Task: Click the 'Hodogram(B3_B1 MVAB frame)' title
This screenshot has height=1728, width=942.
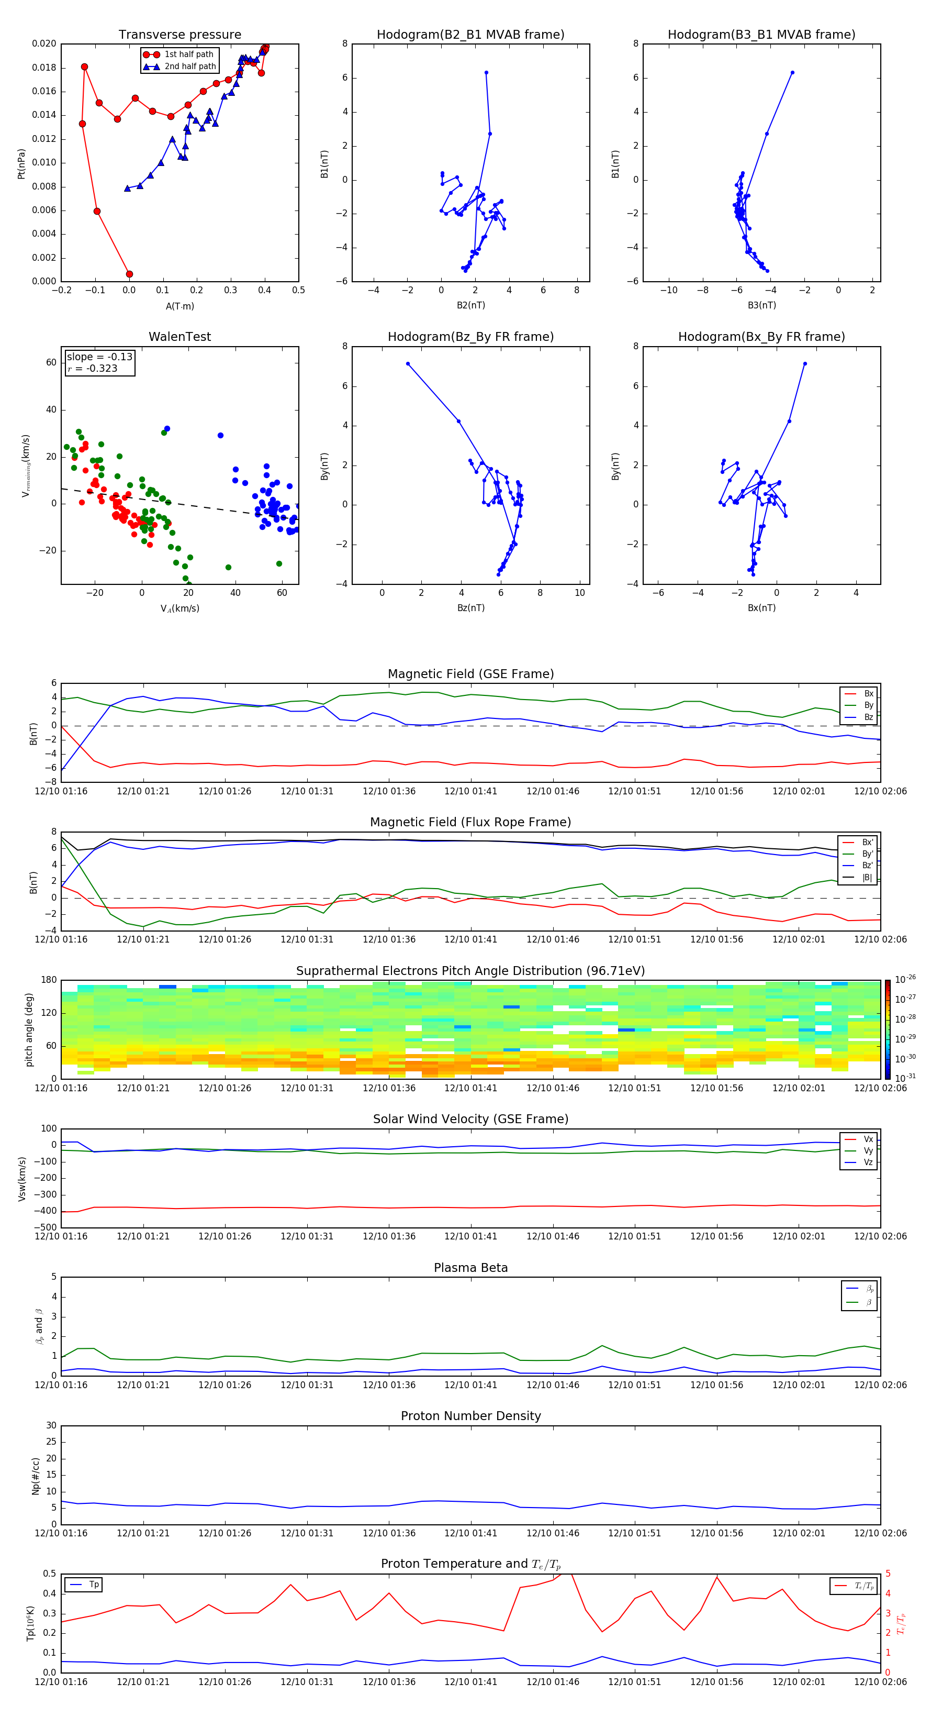Action: tap(761, 35)
